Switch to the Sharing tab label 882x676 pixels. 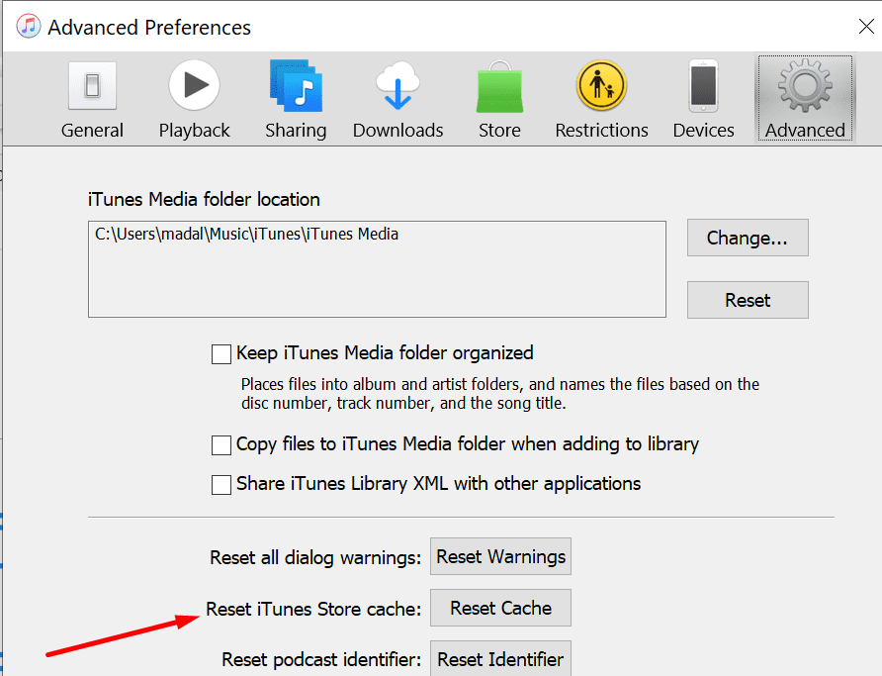pyautogui.click(x=296, y=130)
